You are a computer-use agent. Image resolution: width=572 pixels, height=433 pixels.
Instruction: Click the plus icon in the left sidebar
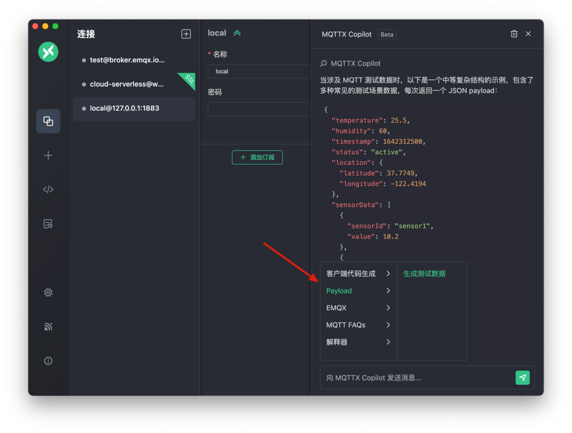(x=48, y=156)
